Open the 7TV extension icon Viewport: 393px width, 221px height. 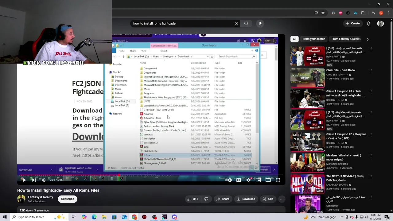(355, 13)
